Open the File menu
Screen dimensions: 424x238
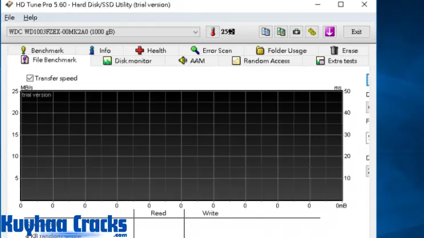click(x=10, y=18)
